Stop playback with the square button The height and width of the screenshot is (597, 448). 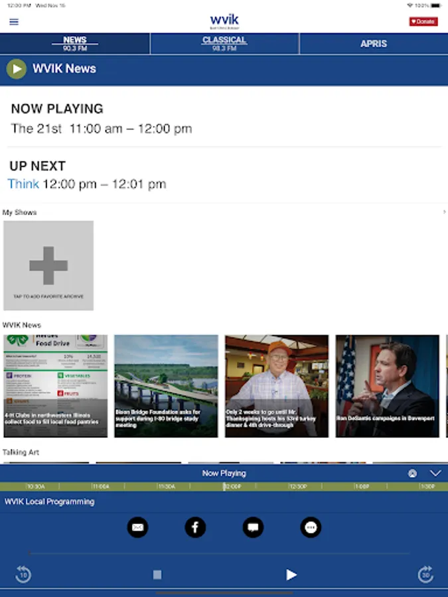click(x=157, y=574)
